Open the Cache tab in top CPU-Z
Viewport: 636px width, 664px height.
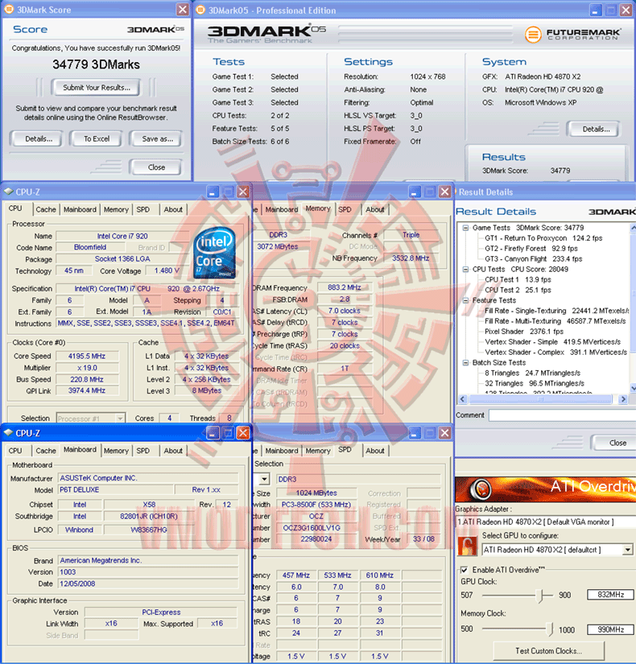pyautogui.click(x=46, y=209)
